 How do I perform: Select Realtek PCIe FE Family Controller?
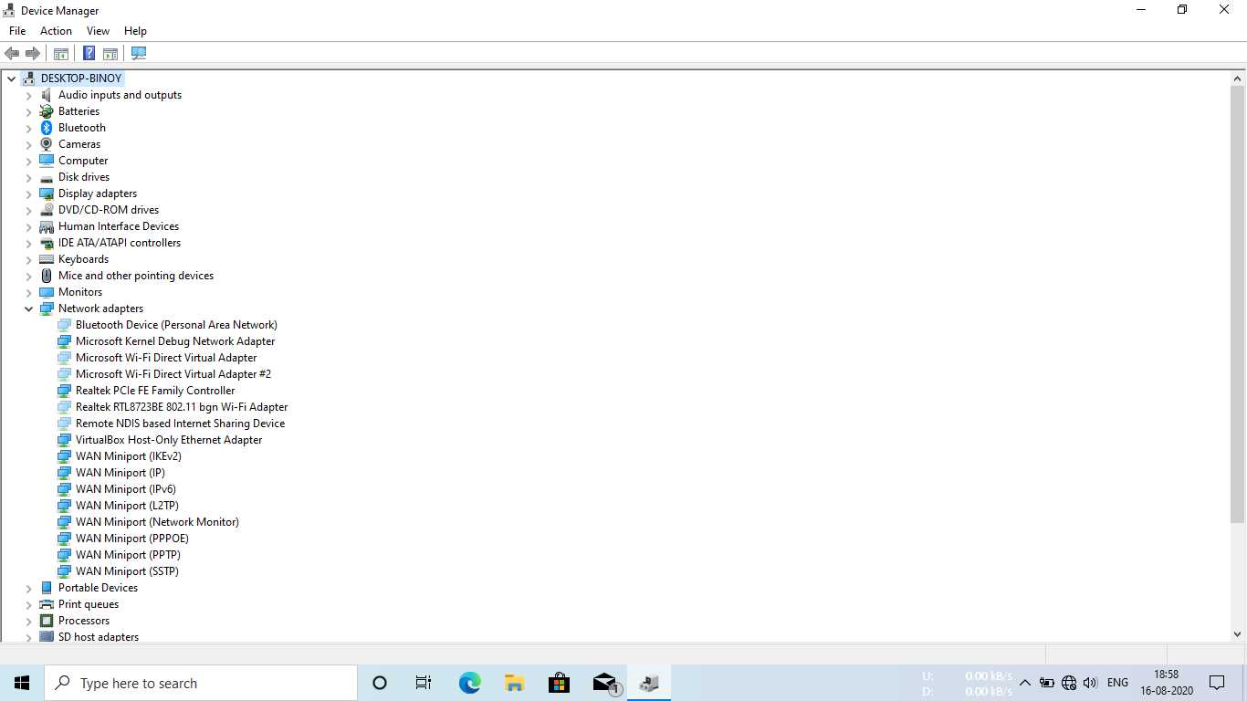[155, 391]
